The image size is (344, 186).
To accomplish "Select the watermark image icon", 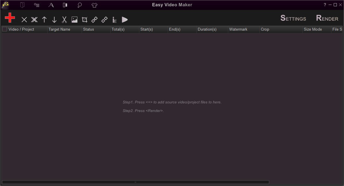I will point(74,19).
